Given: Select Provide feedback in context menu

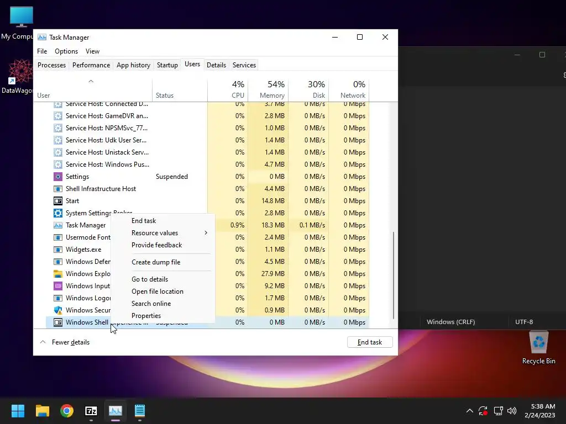Looking at the screenshot, I should tap(163, 245).
